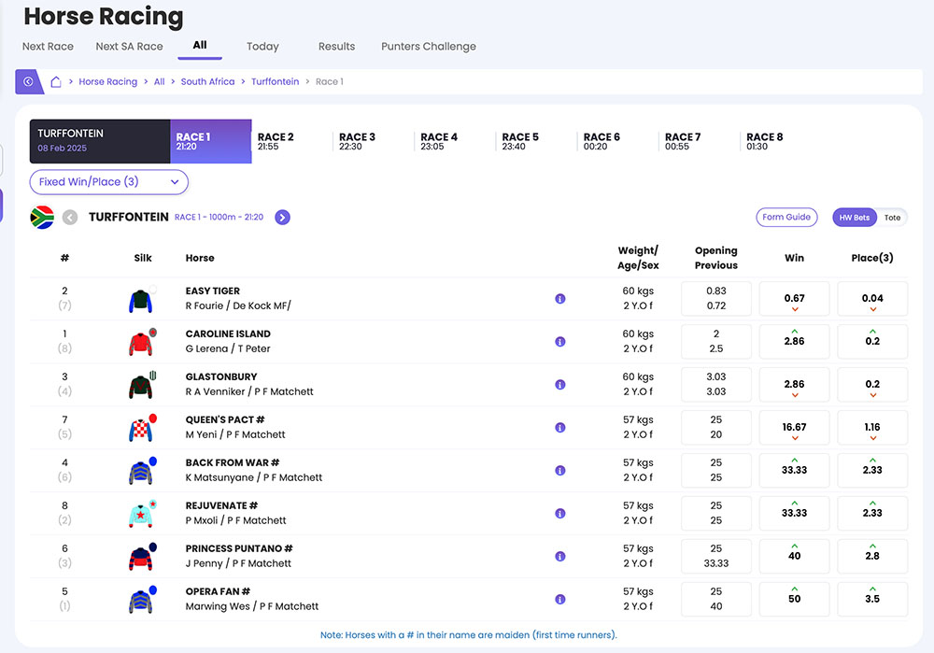This screenshot has width=934, height=653.
Task: Select Race 5 at 23:40
Action: tap(520, 141)
